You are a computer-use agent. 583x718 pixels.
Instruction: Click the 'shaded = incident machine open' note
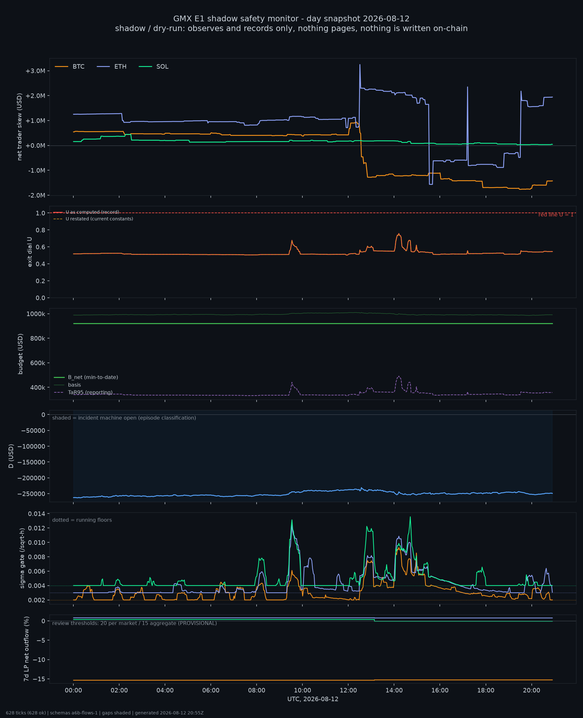124,418
